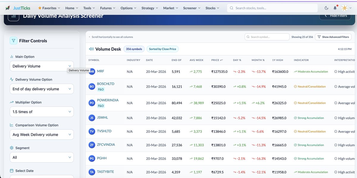Click the F&O tag under POWERINDIA

coord(101,106)
